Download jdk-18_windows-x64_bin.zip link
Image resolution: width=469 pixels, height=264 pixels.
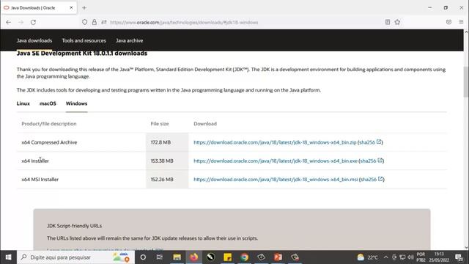(x=275, y=142)
